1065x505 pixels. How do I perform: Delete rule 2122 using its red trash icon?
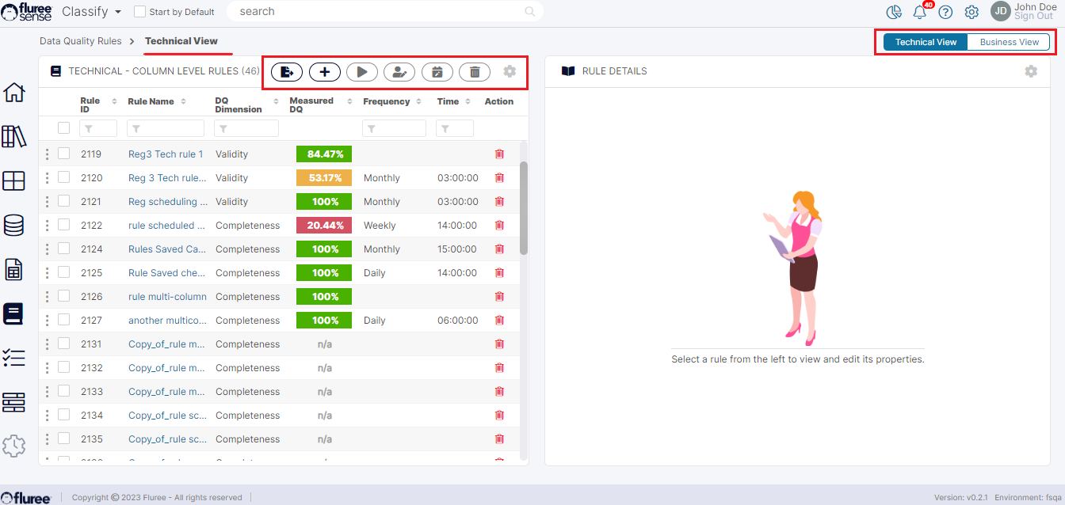pyautogui.click(x=499, y=226)
